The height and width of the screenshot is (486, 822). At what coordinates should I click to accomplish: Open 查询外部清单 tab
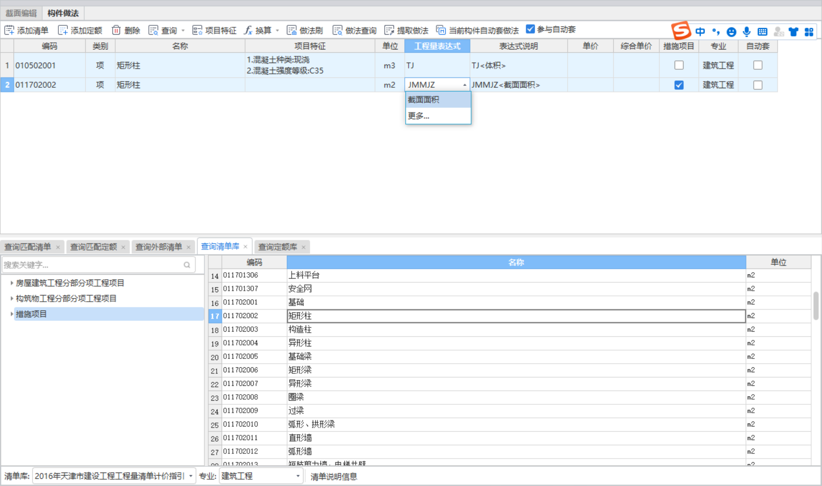point(159,247)
